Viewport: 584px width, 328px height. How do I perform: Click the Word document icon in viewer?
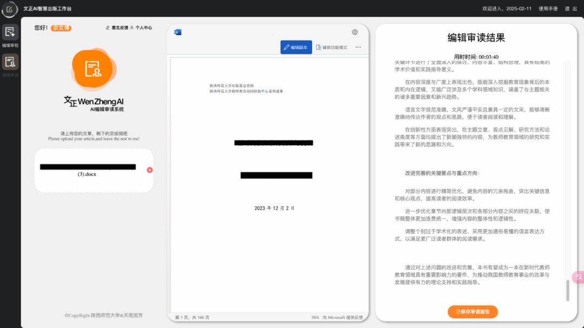pos(177,32)
